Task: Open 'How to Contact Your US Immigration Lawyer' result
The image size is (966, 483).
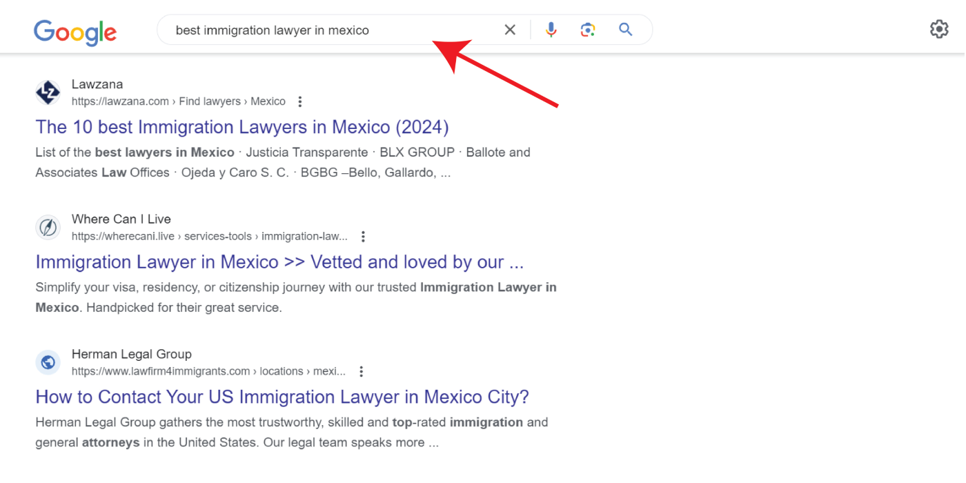Action: tap(282, 397)
